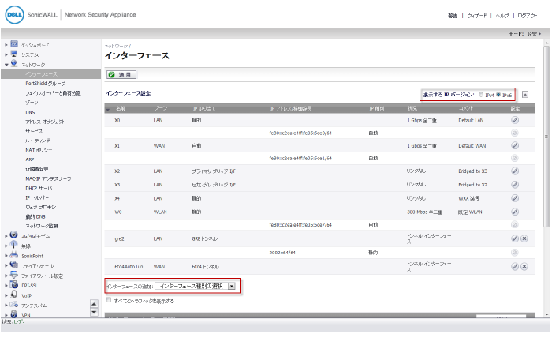Image resolution: width=552 pixels, height=349 pixels.
Task: Click the ダッシュボード dashboard icon
Action: (x=14, y=44)
